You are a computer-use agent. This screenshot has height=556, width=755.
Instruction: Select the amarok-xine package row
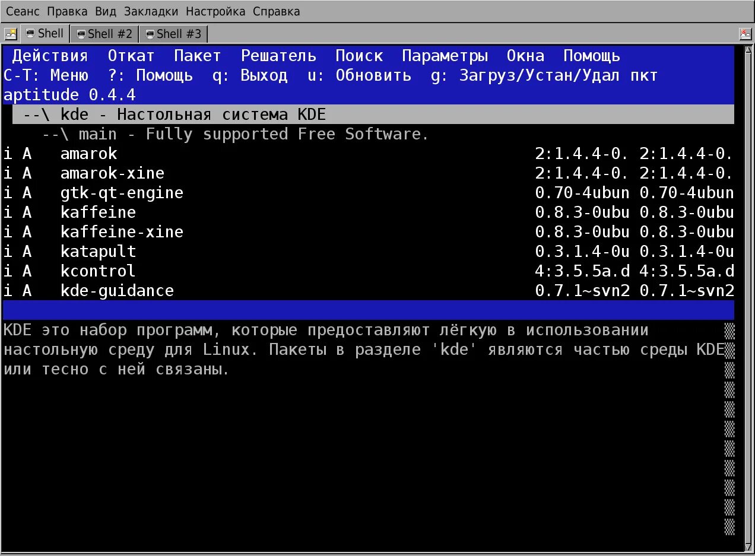point(369,173)
